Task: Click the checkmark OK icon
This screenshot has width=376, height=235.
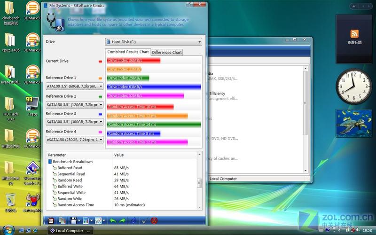Action: 144,220
